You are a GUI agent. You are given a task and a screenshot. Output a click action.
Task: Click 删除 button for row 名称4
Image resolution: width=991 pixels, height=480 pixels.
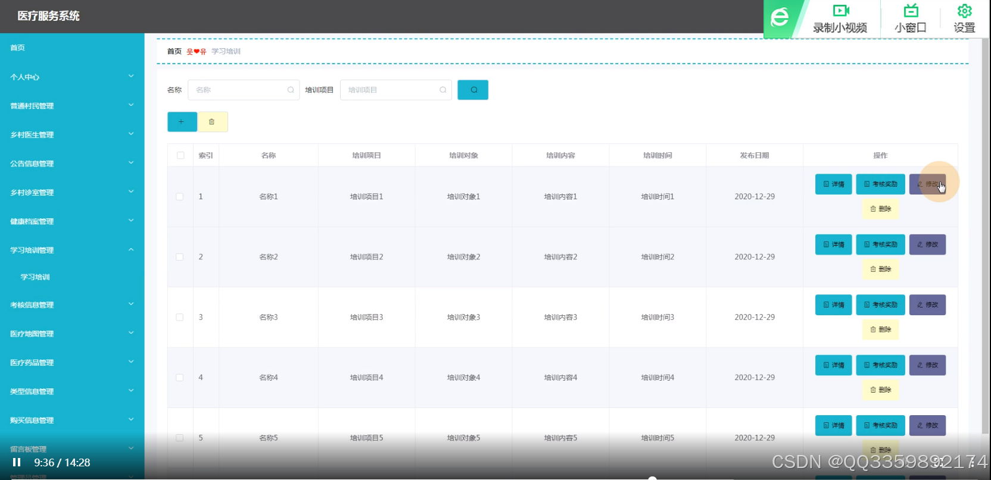880,390
